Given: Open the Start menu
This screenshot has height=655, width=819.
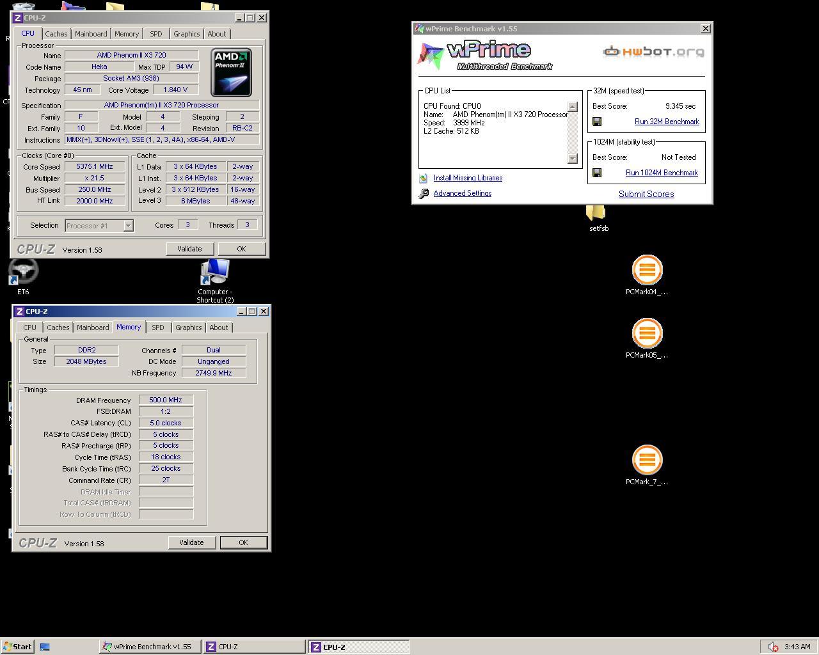Looking at the screenshot, I should pyautogui.click(x=17, y=647).
